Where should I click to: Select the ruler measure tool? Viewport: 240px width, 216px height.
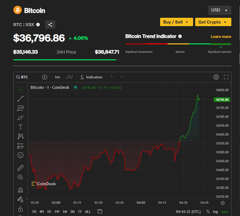(20, 168)
